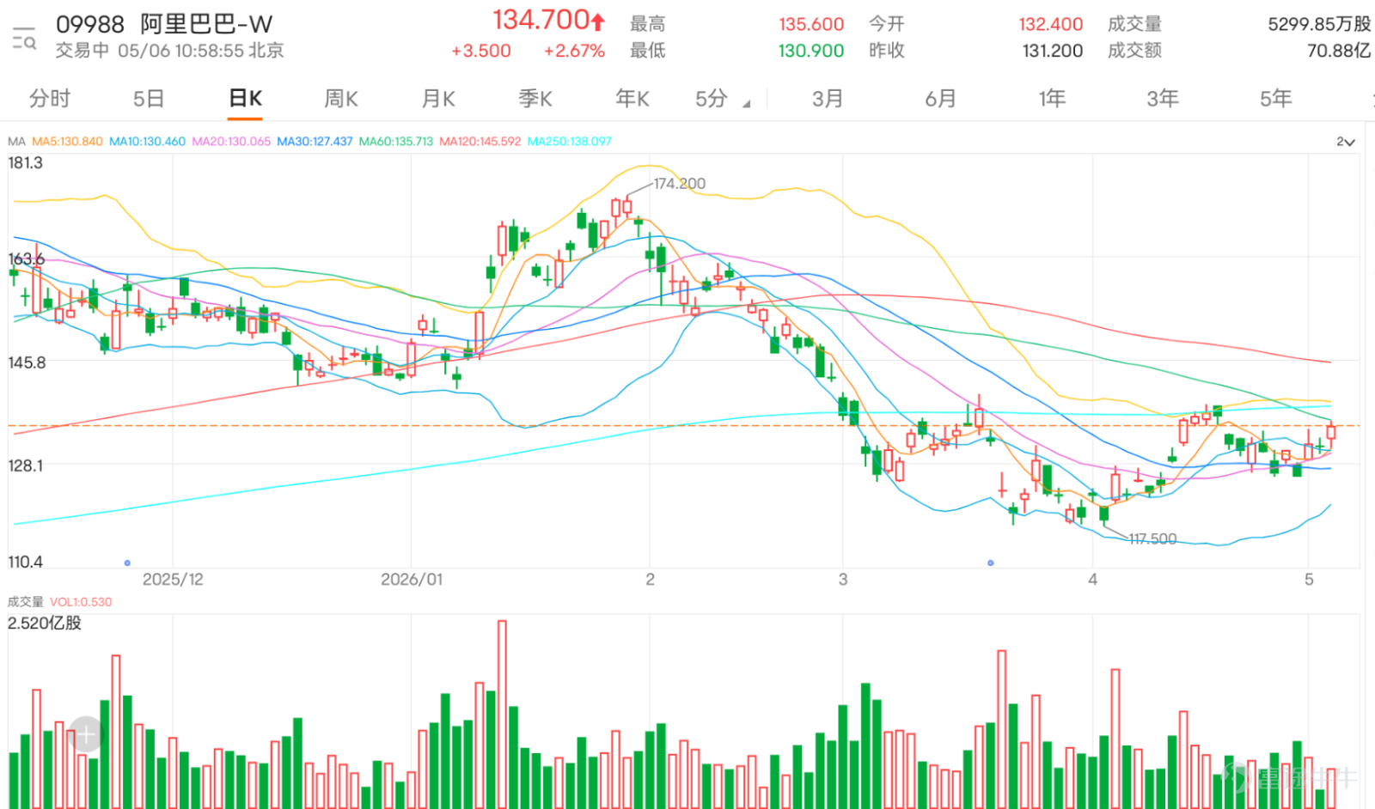This screenshot has width=1375, height=809.
Task: Click the 117.500 low price annotation
Action: coord(1152,539)
